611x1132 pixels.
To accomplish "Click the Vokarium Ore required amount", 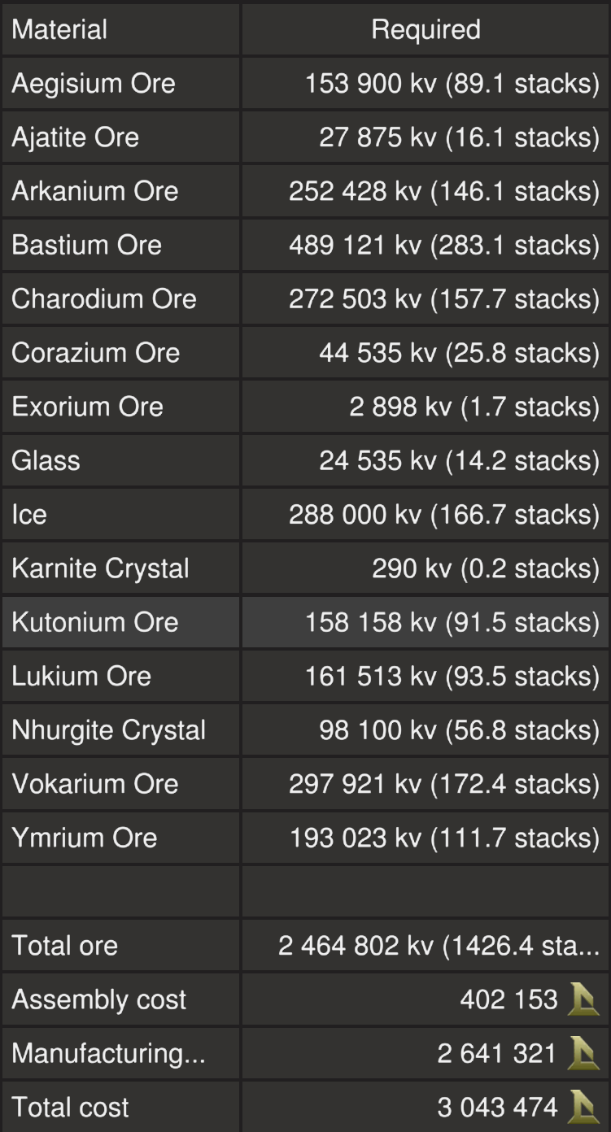I will [443, 783].
